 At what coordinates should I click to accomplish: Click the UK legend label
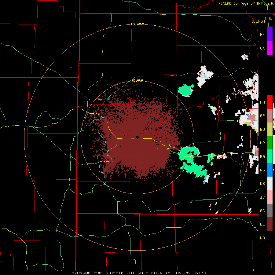coord(262,48)
